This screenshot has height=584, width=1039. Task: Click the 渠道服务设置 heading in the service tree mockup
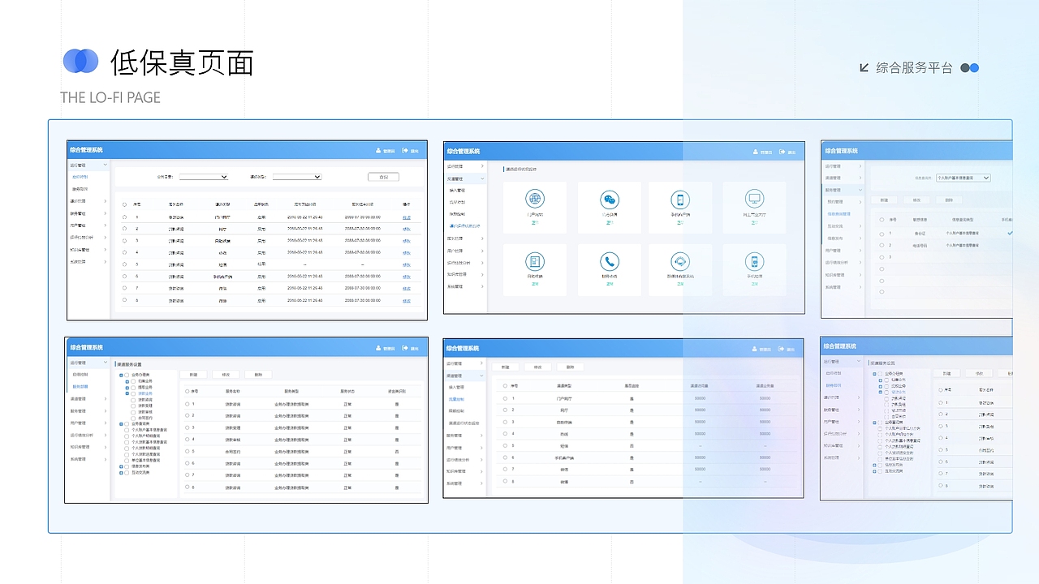coord(129,364)
